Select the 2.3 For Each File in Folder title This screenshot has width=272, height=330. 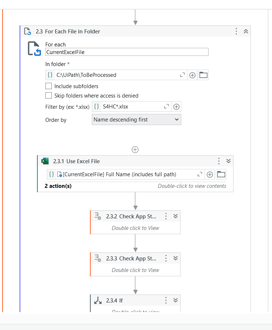click(x=68, y=31)
